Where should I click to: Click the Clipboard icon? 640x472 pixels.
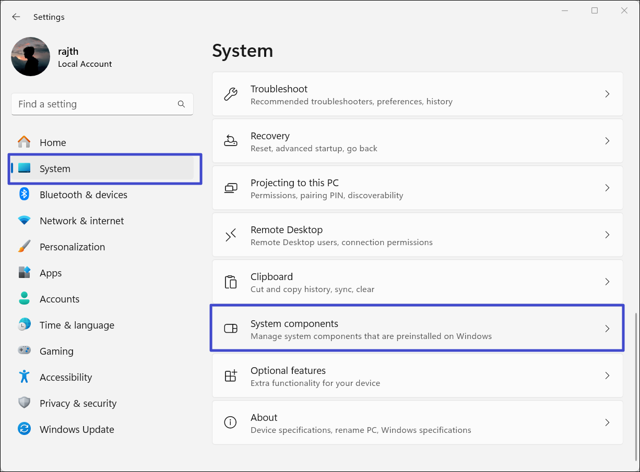pos(230,282)
